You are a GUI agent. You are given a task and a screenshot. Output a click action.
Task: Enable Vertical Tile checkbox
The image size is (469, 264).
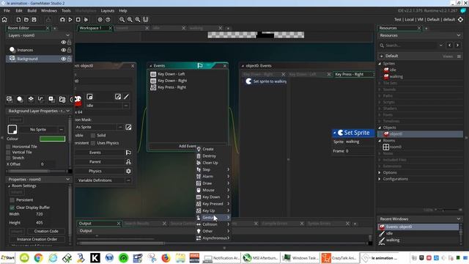[8, 152]
